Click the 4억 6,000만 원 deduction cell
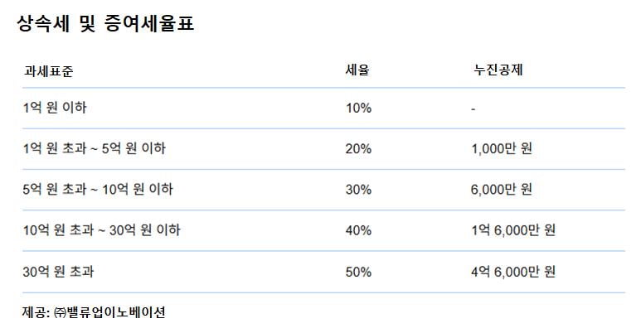This screenshot has width=641, height=333. click(x=512, y=271)
